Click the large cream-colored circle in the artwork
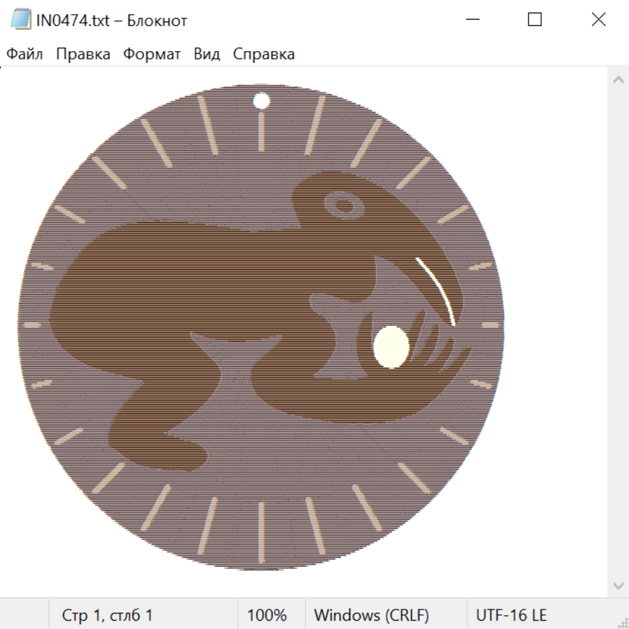The image size is (629, 629). coord(391,347)
